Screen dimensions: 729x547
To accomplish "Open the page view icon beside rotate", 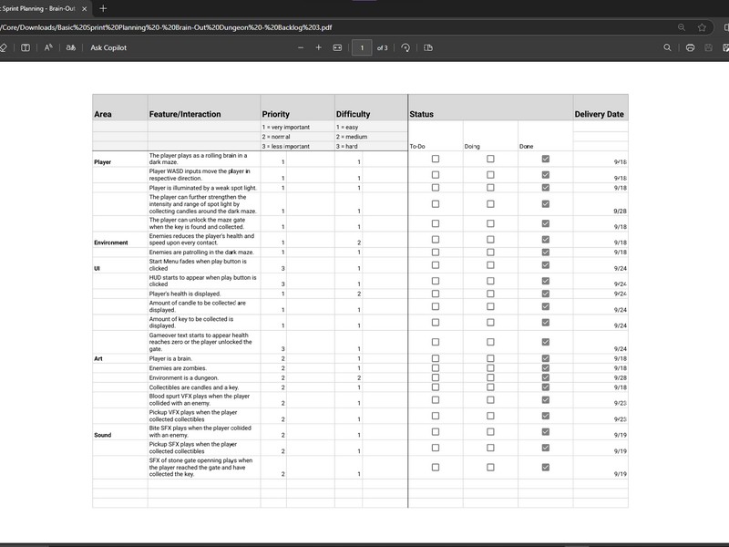I will (428, 47).
